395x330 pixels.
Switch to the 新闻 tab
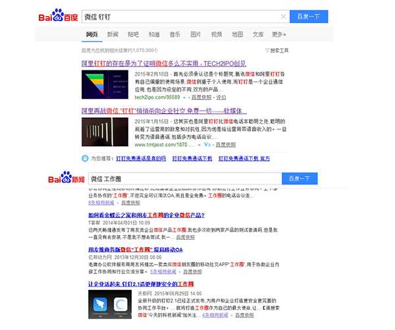click(x=113, y=34)
